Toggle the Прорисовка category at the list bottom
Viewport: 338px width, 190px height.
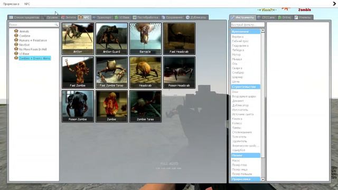click(x=246, y=179)
